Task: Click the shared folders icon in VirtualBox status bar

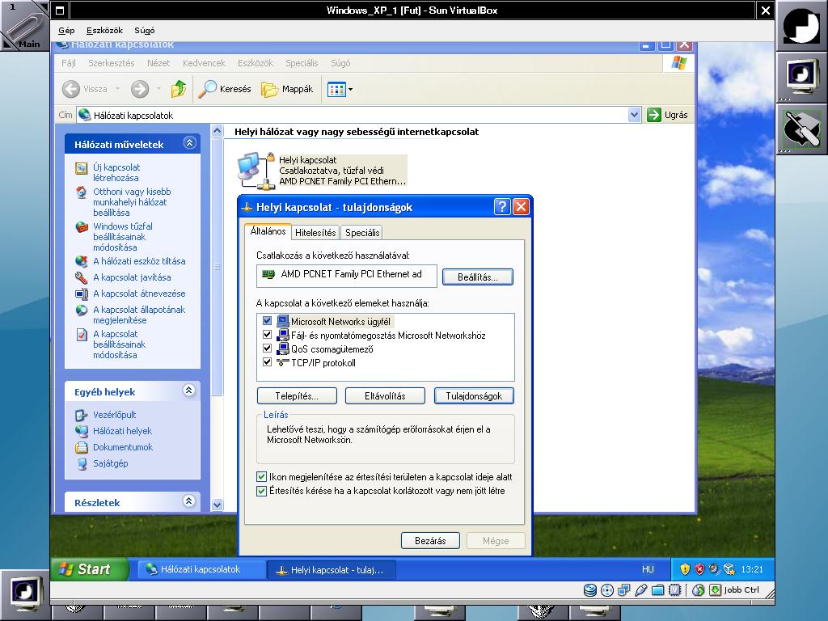Action: click(x=658, y=589)
